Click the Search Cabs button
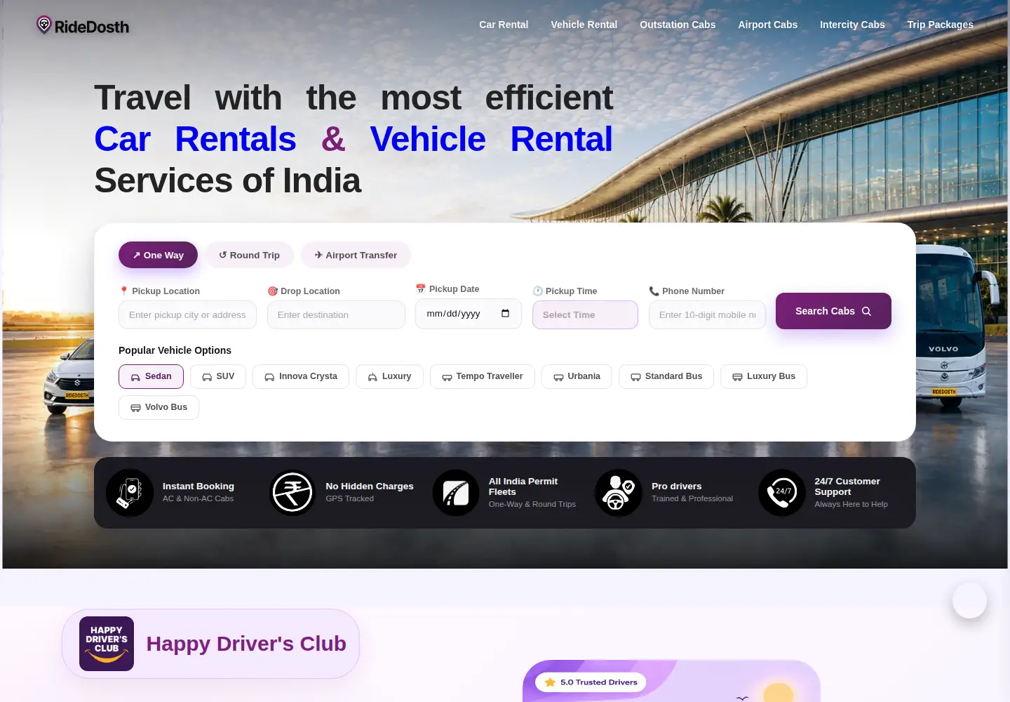 coord(833,311)
